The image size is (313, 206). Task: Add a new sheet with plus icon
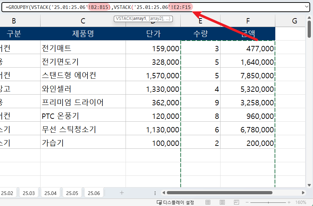[122, 192]
